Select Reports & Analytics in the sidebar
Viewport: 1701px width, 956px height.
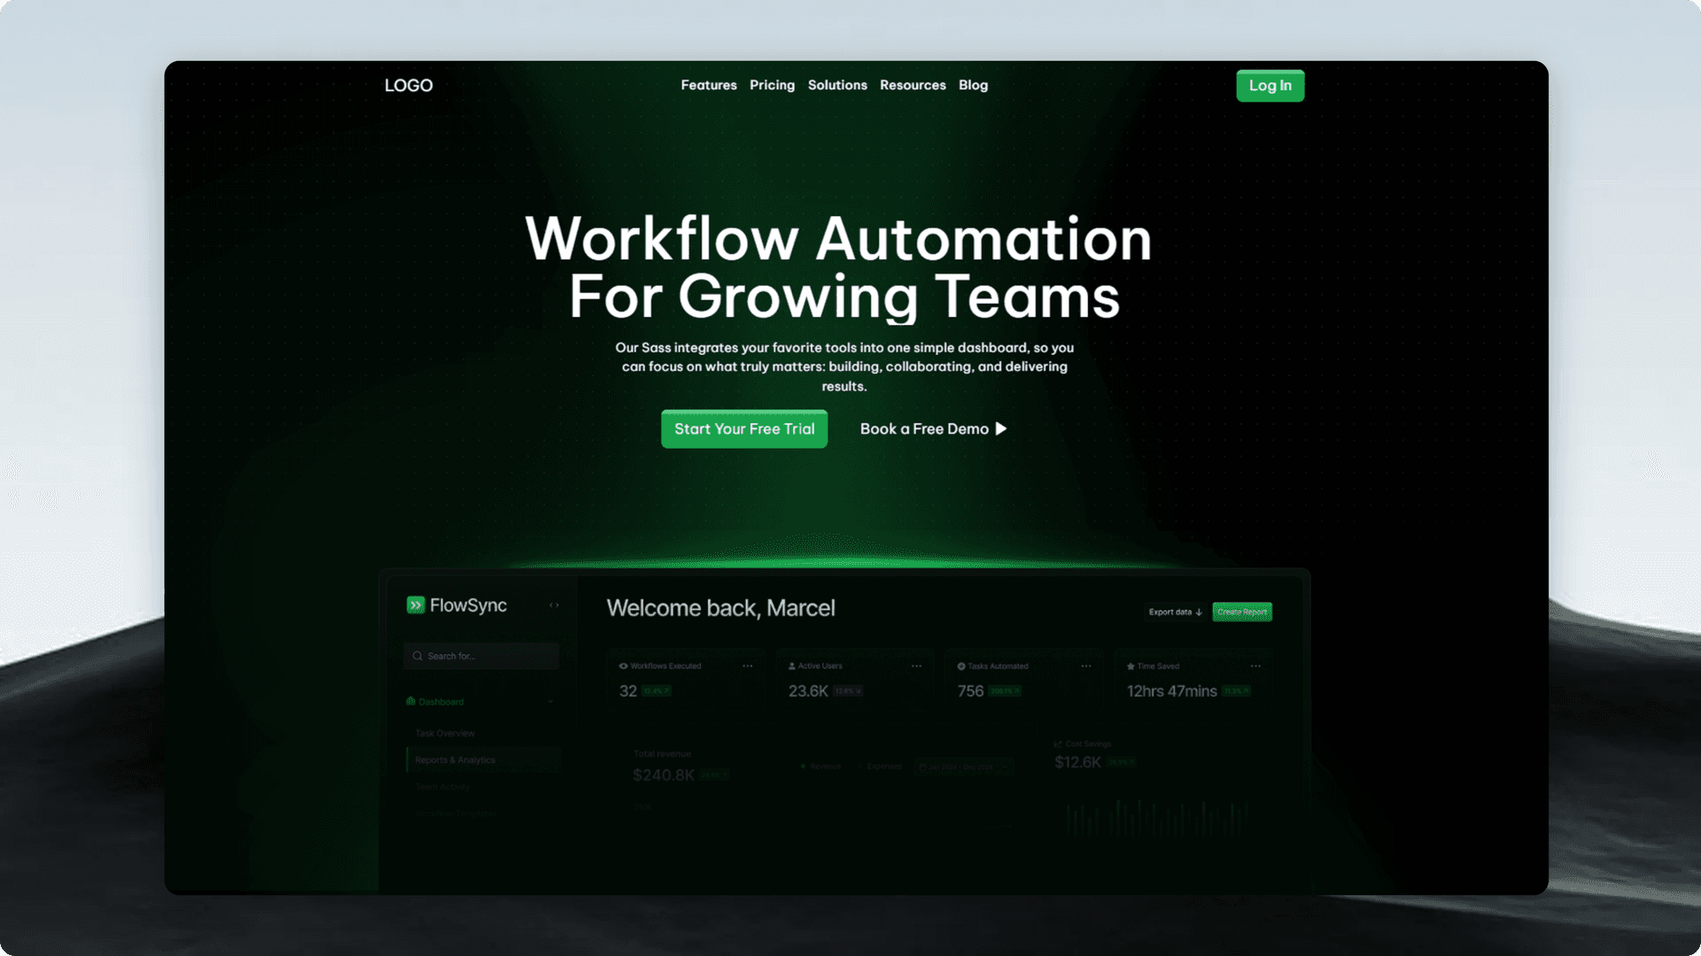[455, 759]
